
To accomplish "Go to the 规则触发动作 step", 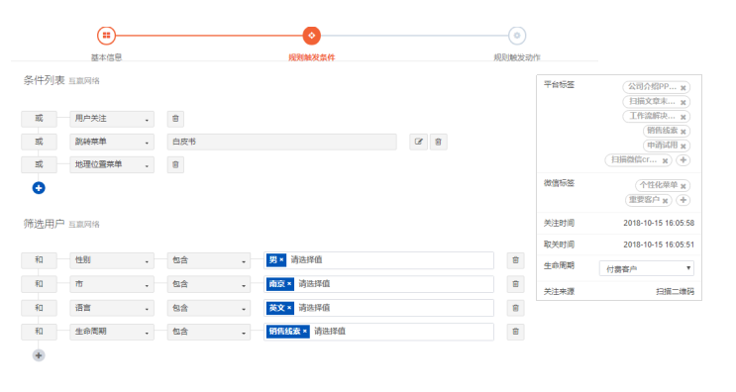I will pyautogui.click(x=517, y=36).
